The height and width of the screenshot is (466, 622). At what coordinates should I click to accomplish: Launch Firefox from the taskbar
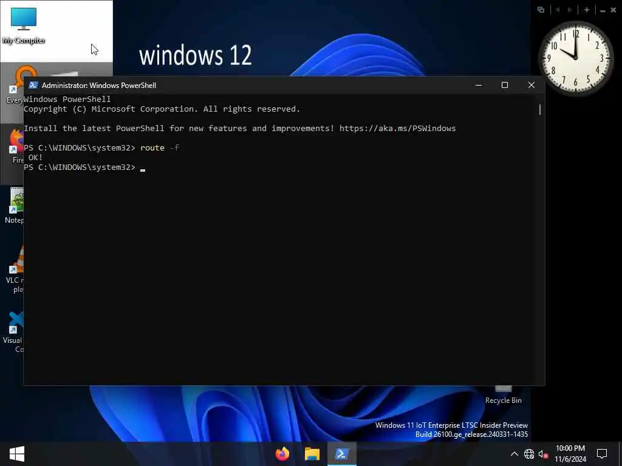point(282,454)
